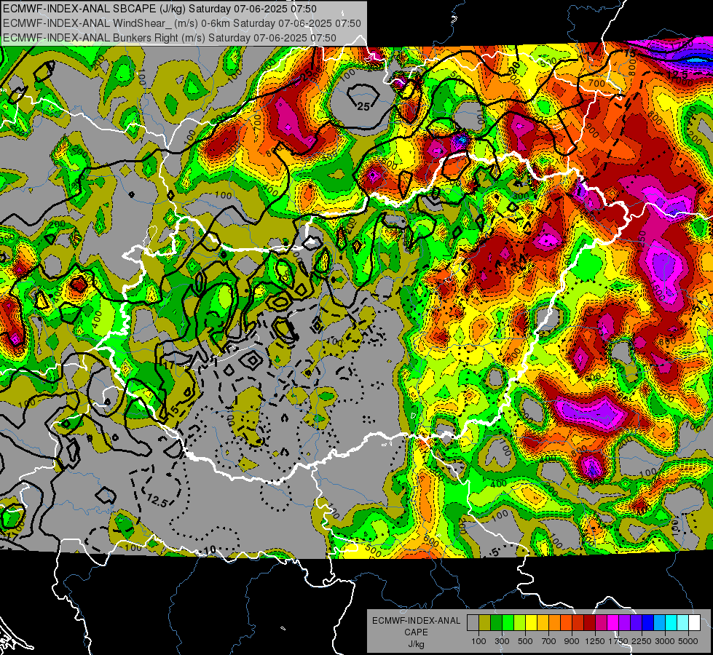
Task: Click the WindShear_ (m/s) 0-6km title line
Action: click(x=182, y=23)
